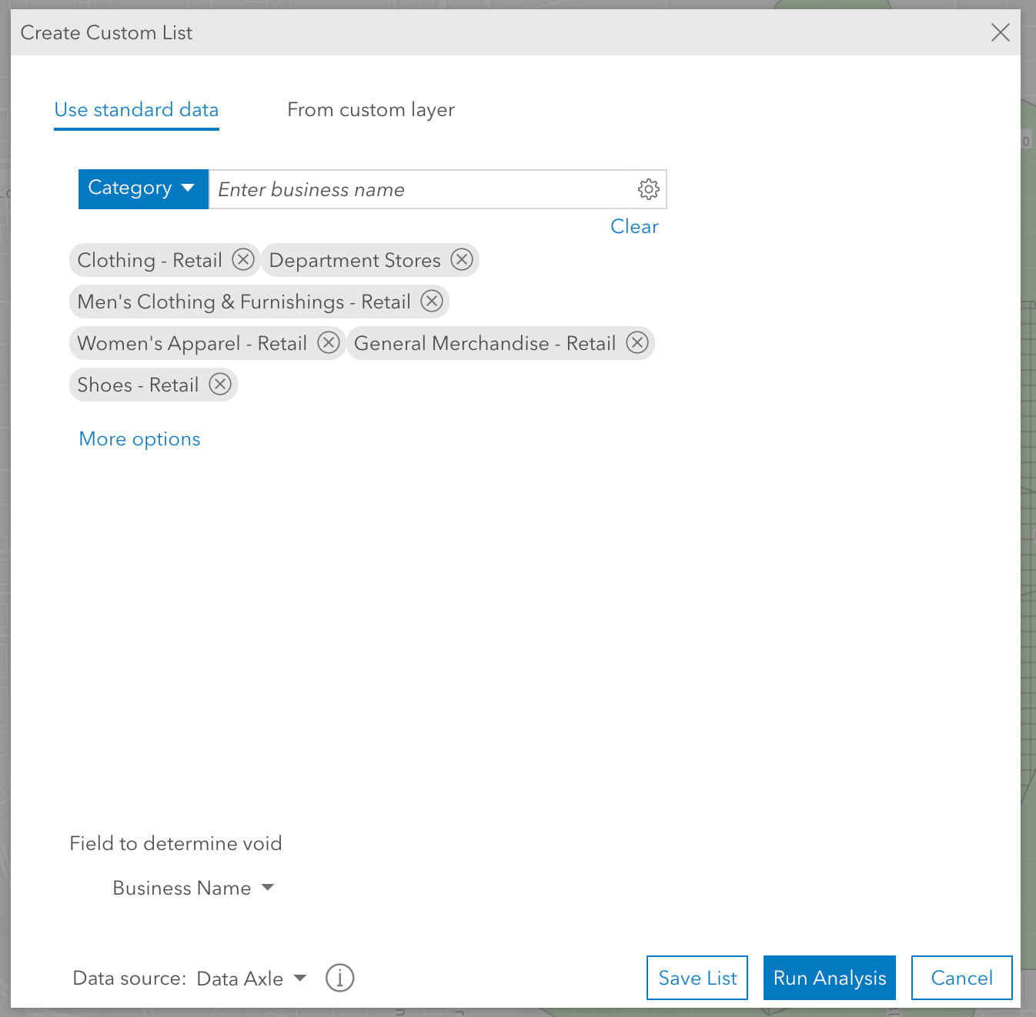
Task: Expand More options
Action: [139, 438]
